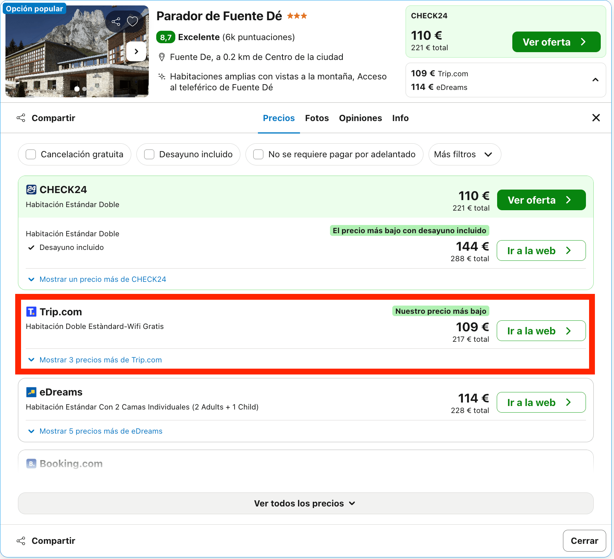Click El precio más bajo con desayuno incluido
614x559 pixels.
[409, 230]
